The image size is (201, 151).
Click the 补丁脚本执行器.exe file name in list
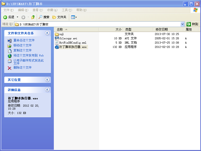tap(73, 47)
